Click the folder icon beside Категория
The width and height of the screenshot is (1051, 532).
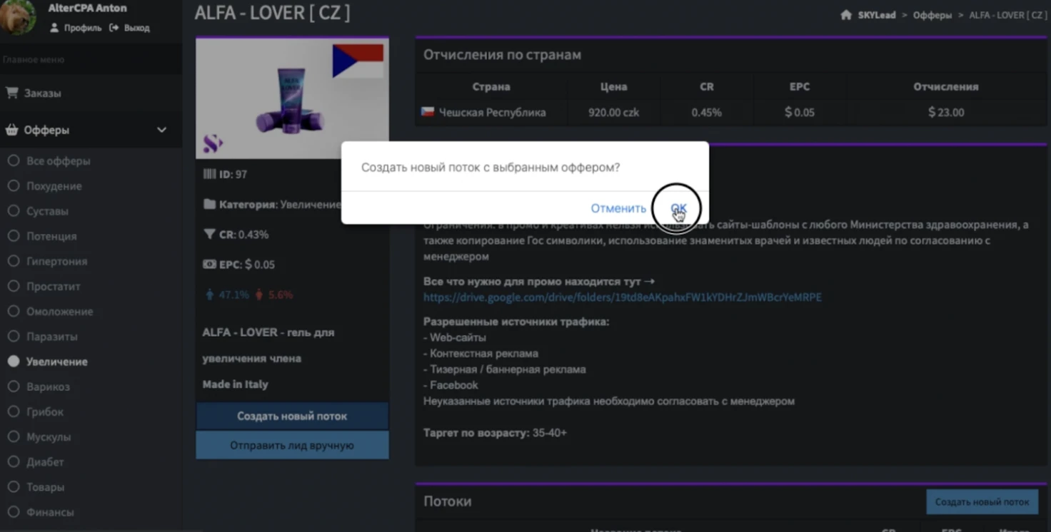point(209,204)
